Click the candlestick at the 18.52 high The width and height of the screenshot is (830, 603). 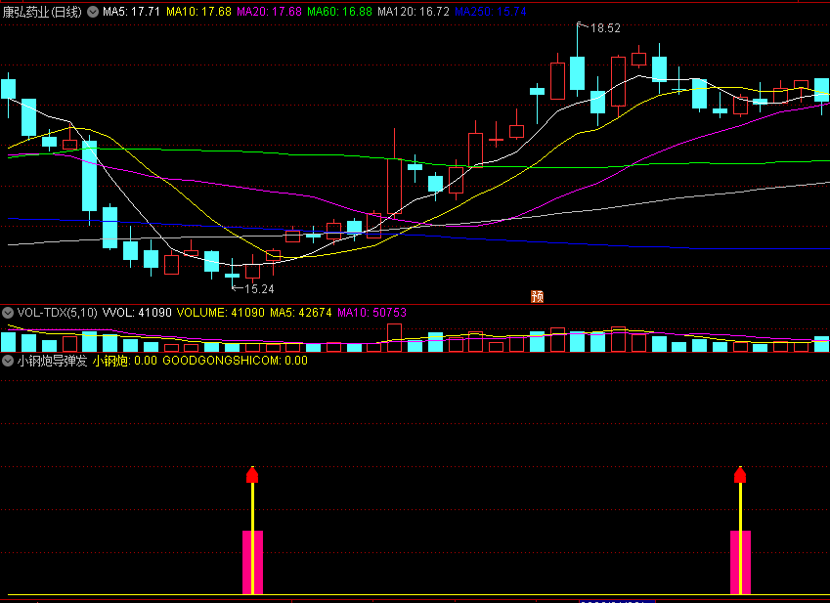(x=578, y=73)
